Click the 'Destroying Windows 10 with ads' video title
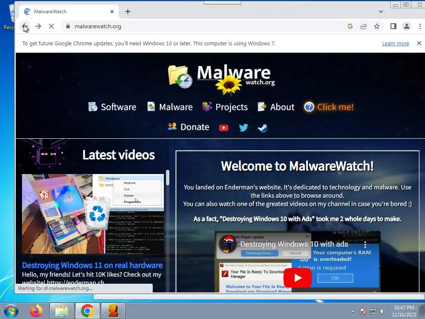Viewport: 425px width, 319px height. (x=294, y=244)
